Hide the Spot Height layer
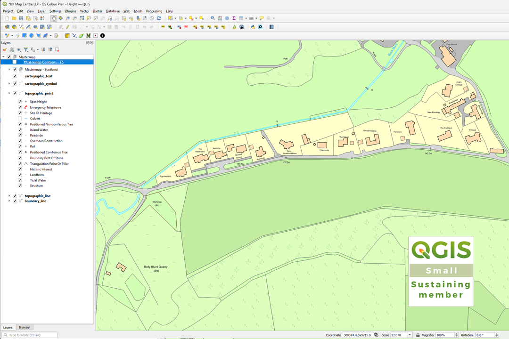 [x=19, y=101]
